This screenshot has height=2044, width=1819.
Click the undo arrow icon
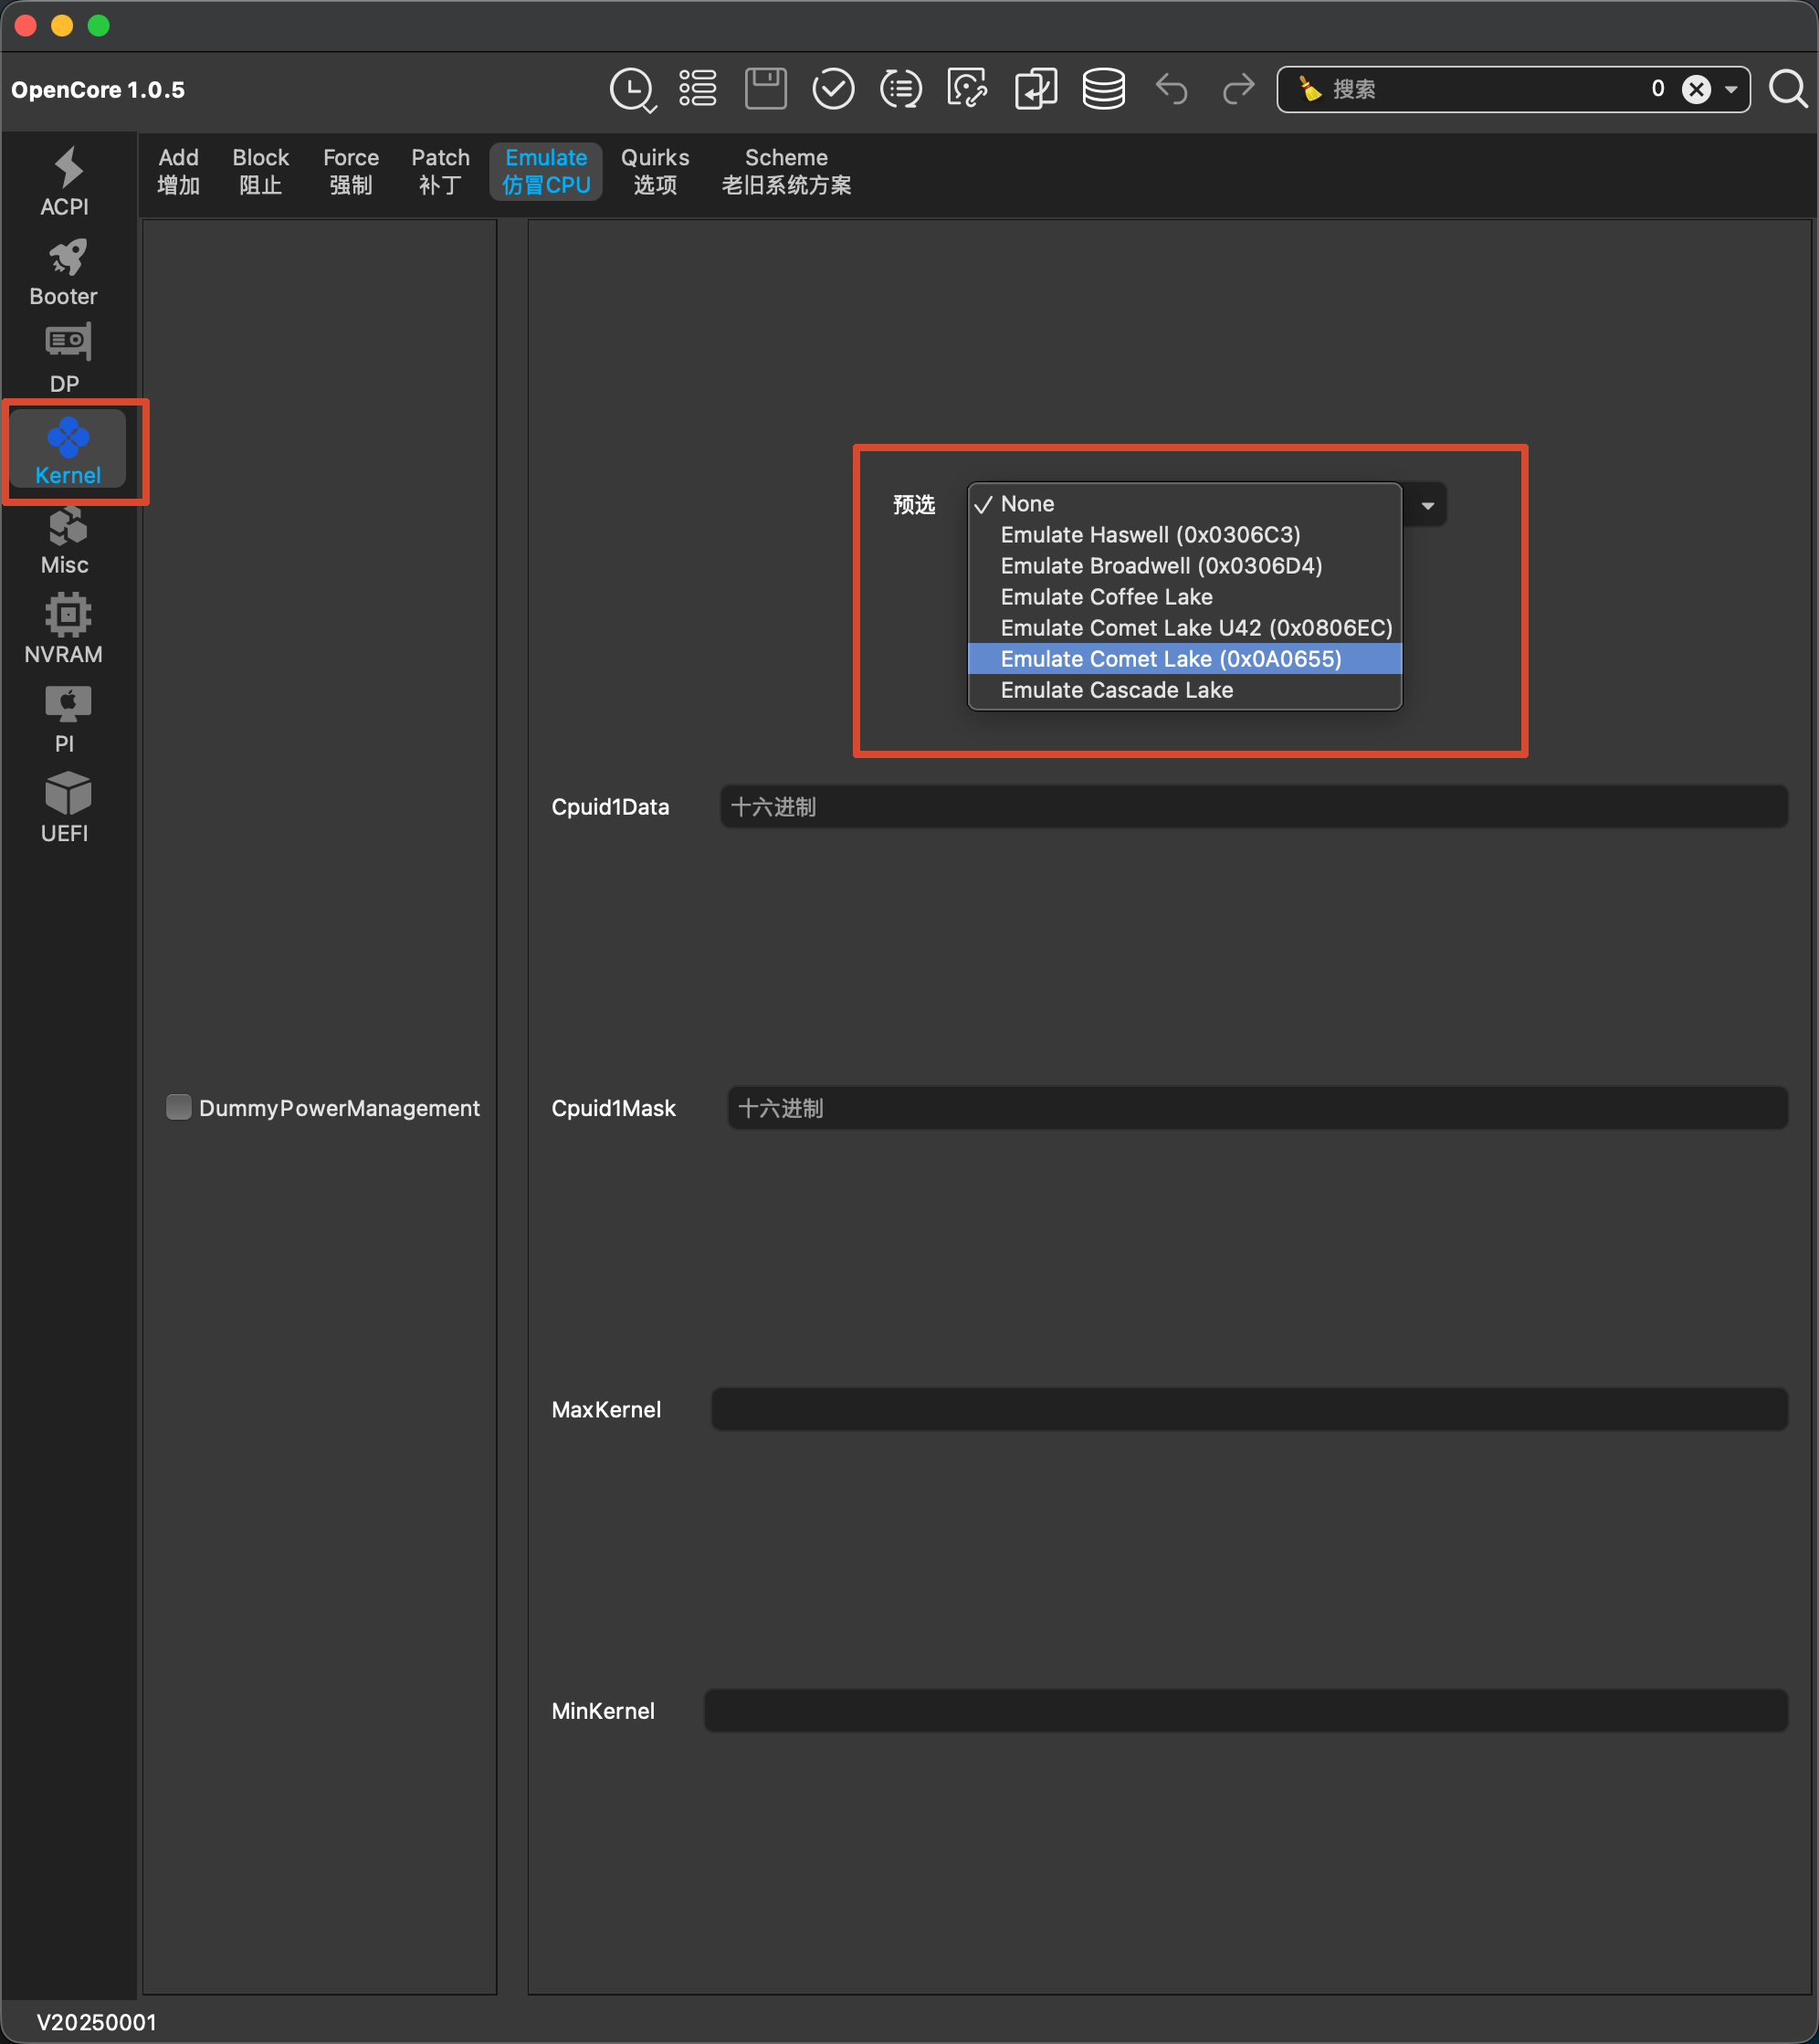tap(1172, 89)
